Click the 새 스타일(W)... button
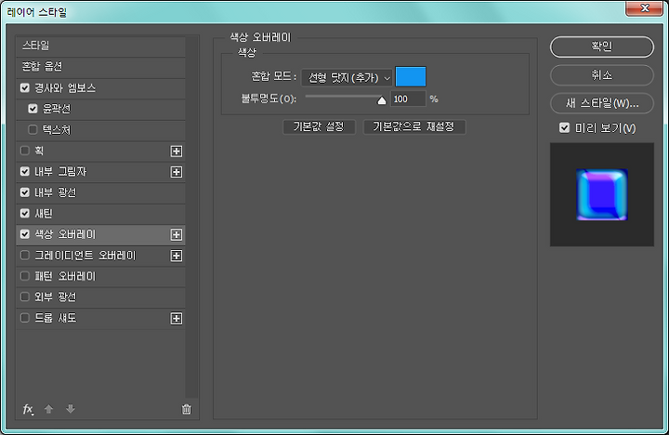 tap(601, 103)
